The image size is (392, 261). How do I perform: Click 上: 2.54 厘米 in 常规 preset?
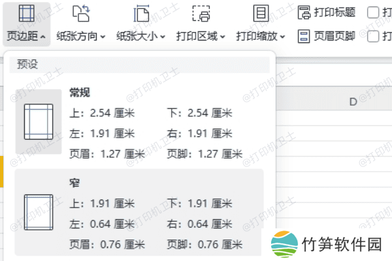[102, 113]
